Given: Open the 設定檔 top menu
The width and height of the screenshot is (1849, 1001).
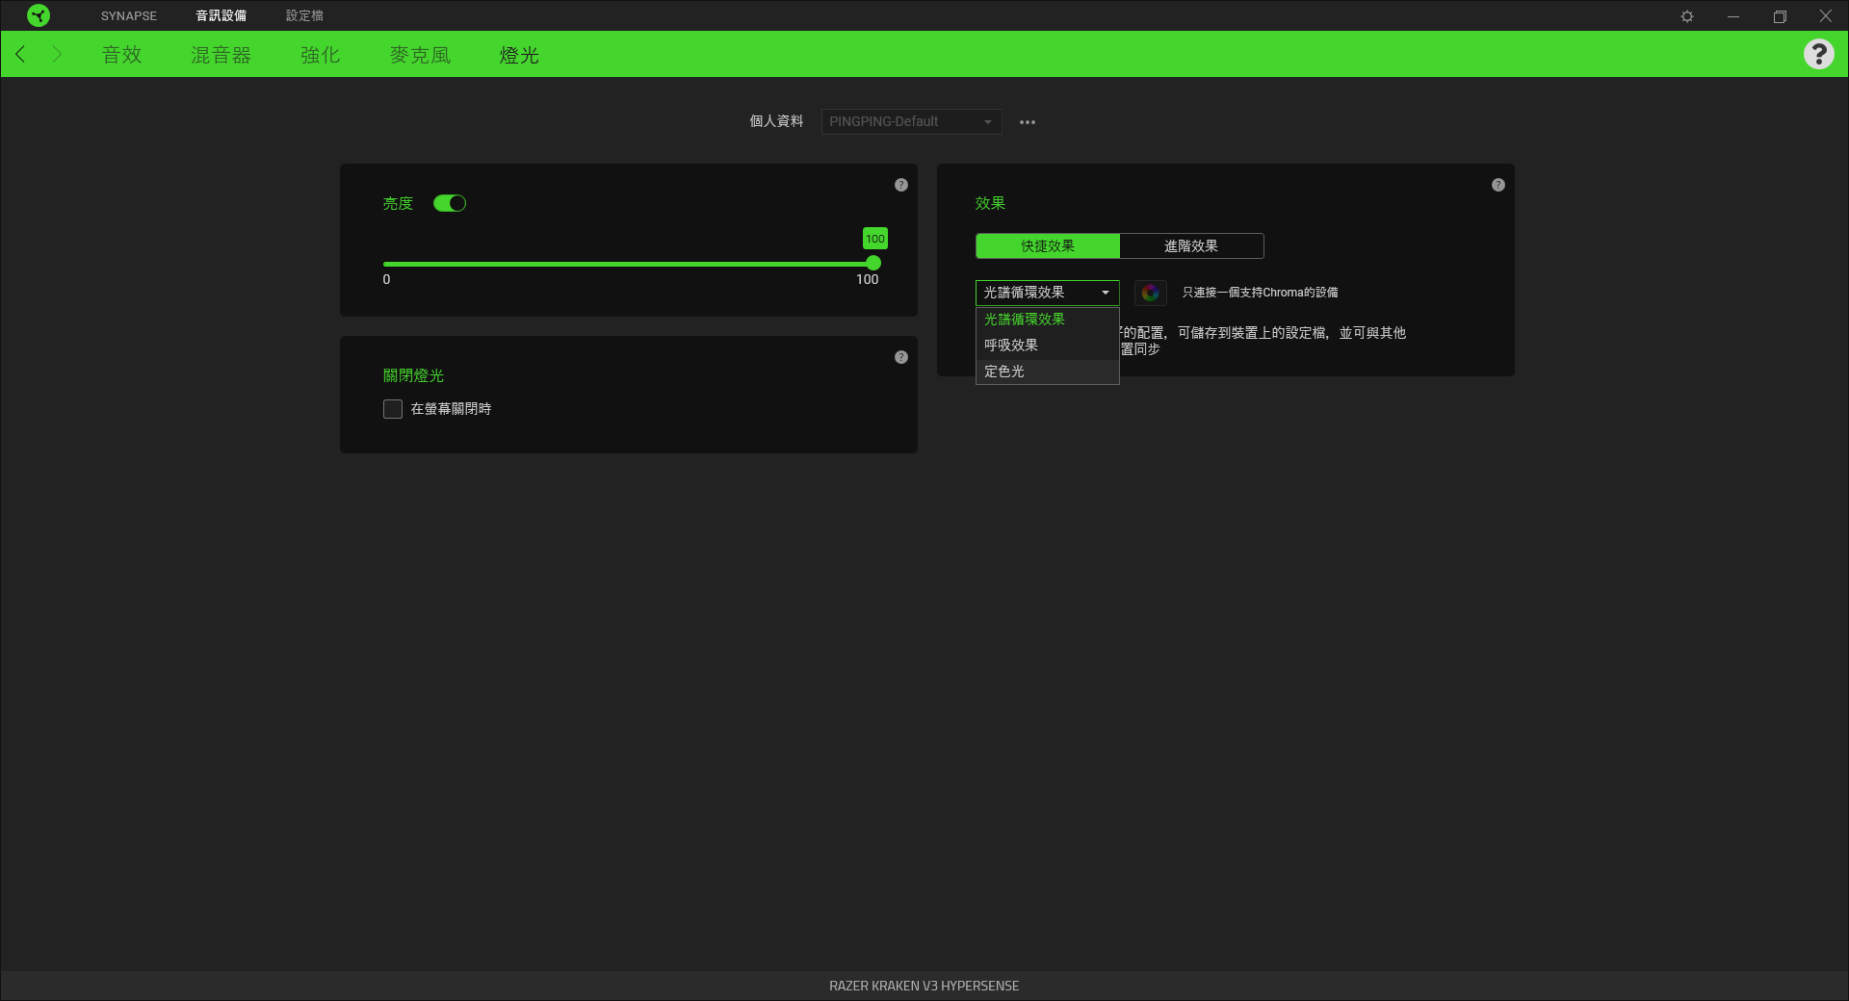Looking at the screenshot, I should point(304,16).
